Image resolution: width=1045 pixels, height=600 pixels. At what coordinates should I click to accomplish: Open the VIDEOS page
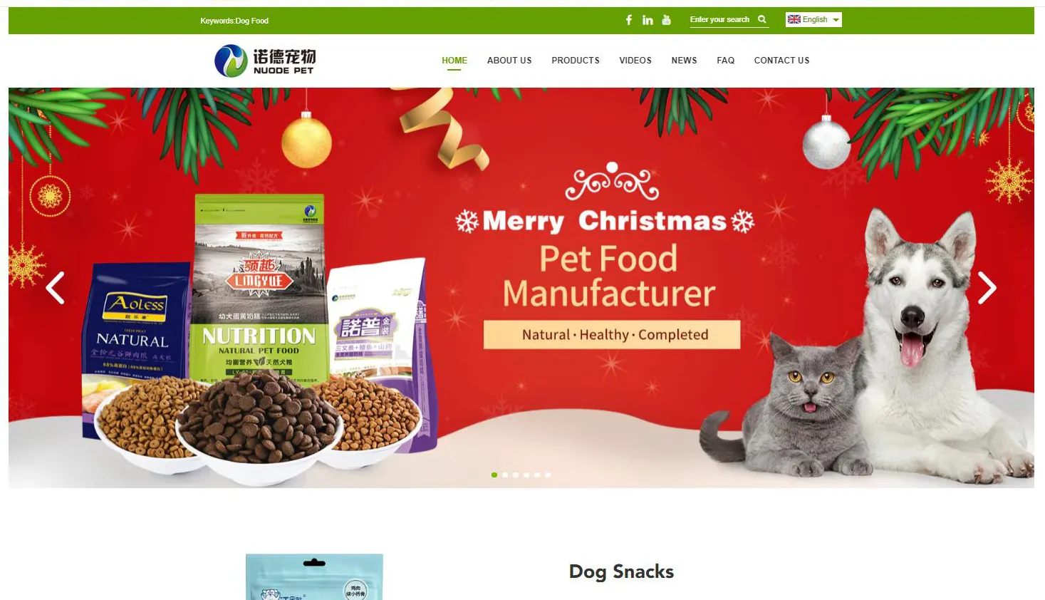point(635,61)
